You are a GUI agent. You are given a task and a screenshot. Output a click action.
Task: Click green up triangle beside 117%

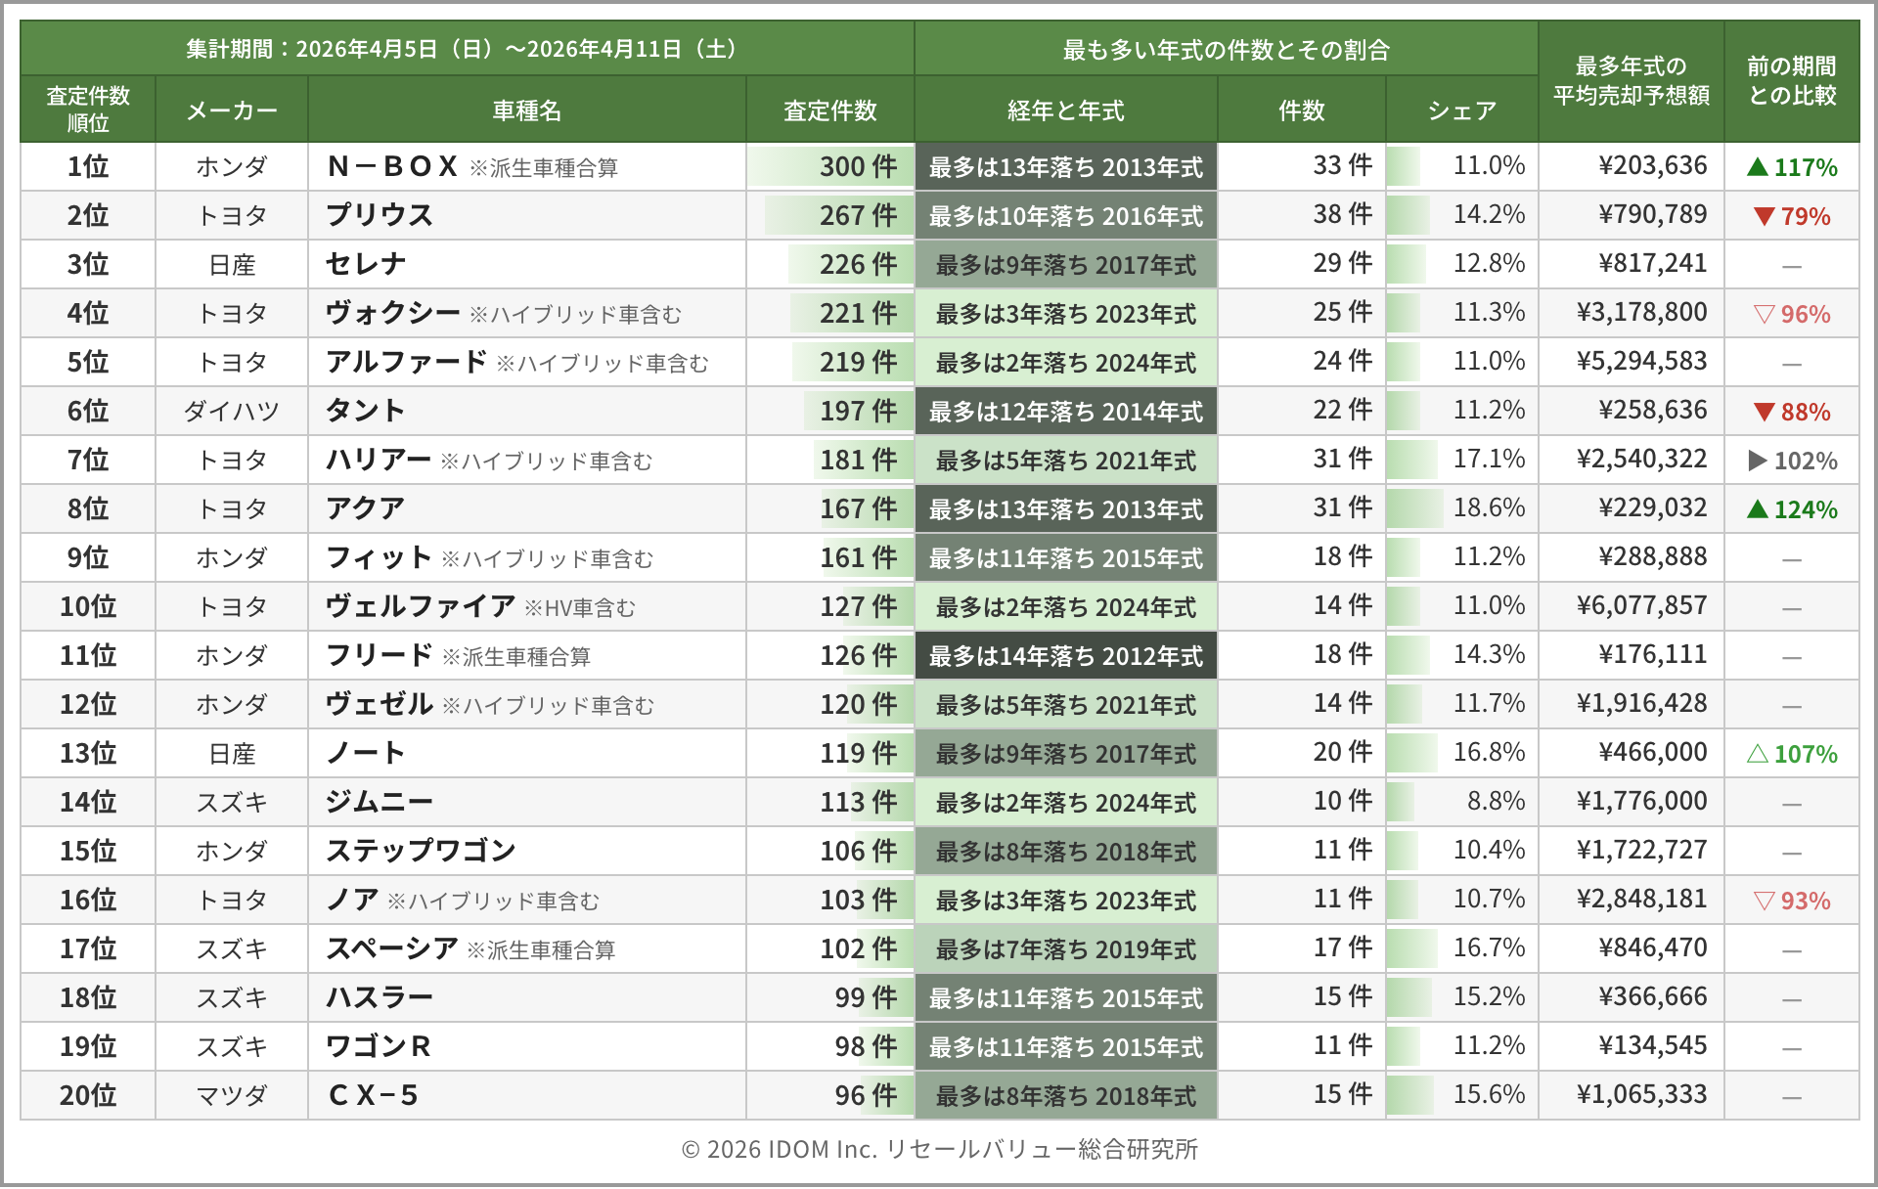(x=1758, y=167)
